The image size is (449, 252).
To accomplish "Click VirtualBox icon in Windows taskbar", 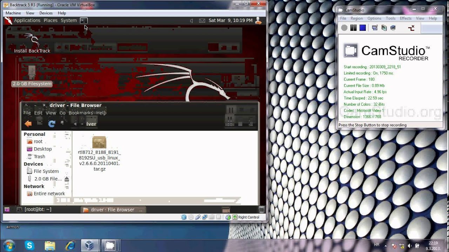I will [90, 246].
